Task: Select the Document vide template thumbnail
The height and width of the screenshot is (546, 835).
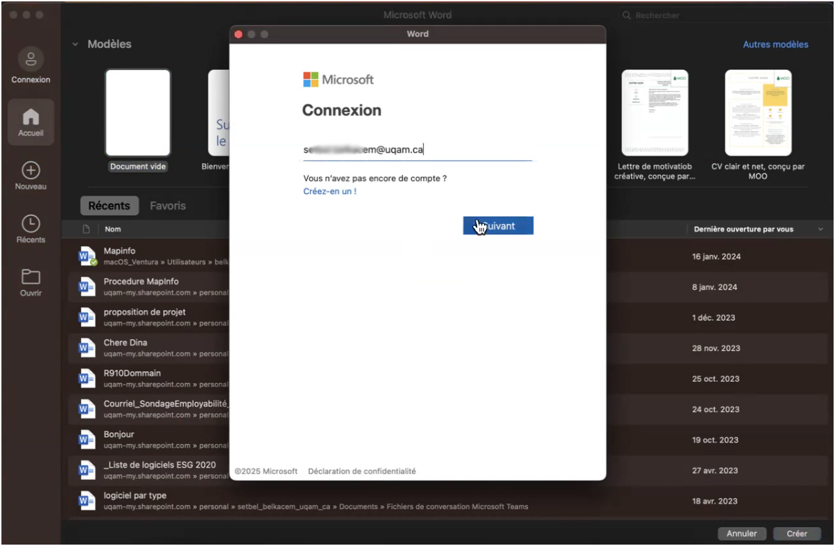Action: coord(138,112)
